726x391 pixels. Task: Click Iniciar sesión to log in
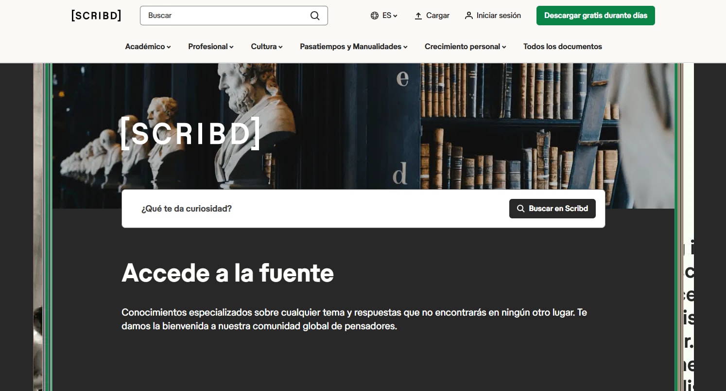click(493, 16)
